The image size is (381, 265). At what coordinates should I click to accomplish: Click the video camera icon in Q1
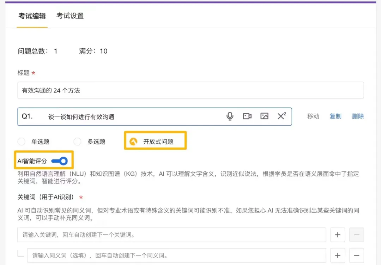(247, 116)
